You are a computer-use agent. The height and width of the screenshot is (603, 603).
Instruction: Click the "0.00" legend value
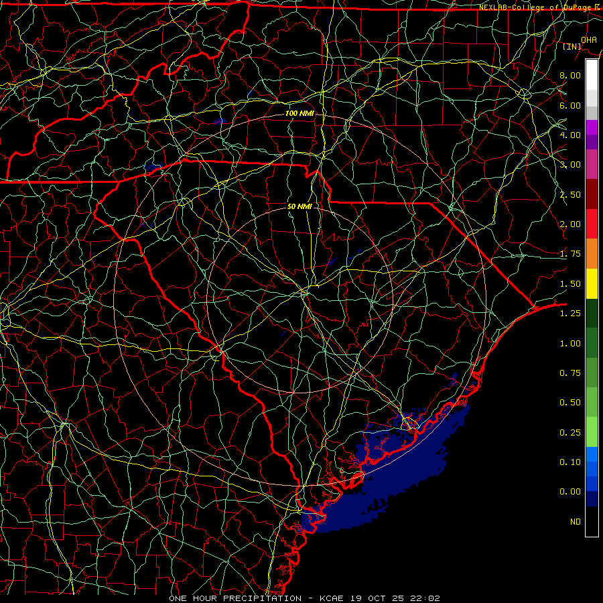coord(570,492)
